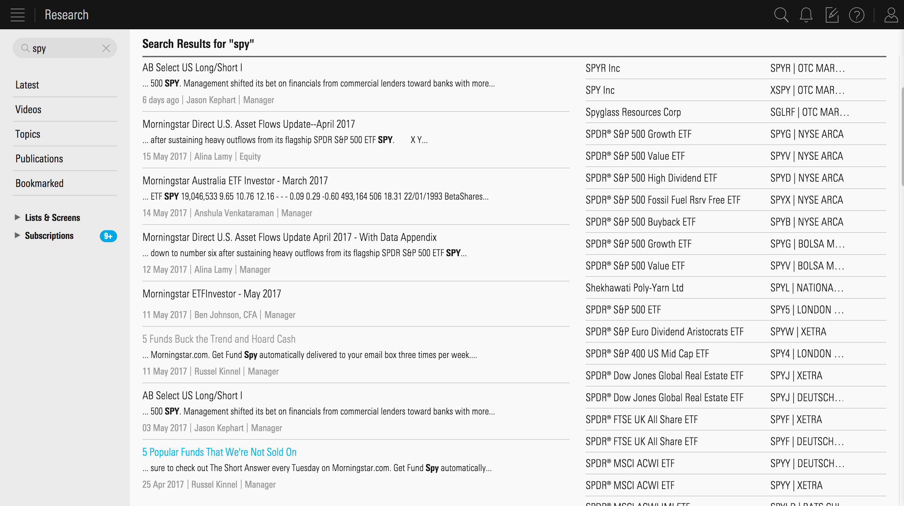Click the compose note icon
Viewport: 904px width, 506px height.
832,15
